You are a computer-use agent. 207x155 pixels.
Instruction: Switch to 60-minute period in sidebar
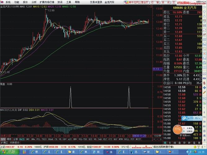[x=204, y=126]
